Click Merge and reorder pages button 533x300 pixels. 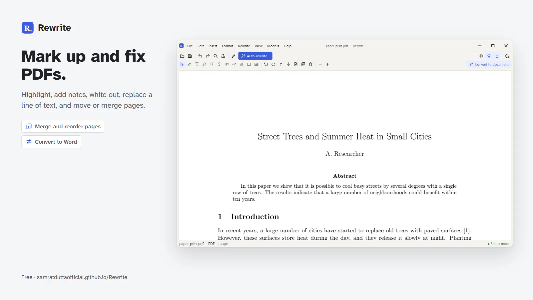click(63, 126)
